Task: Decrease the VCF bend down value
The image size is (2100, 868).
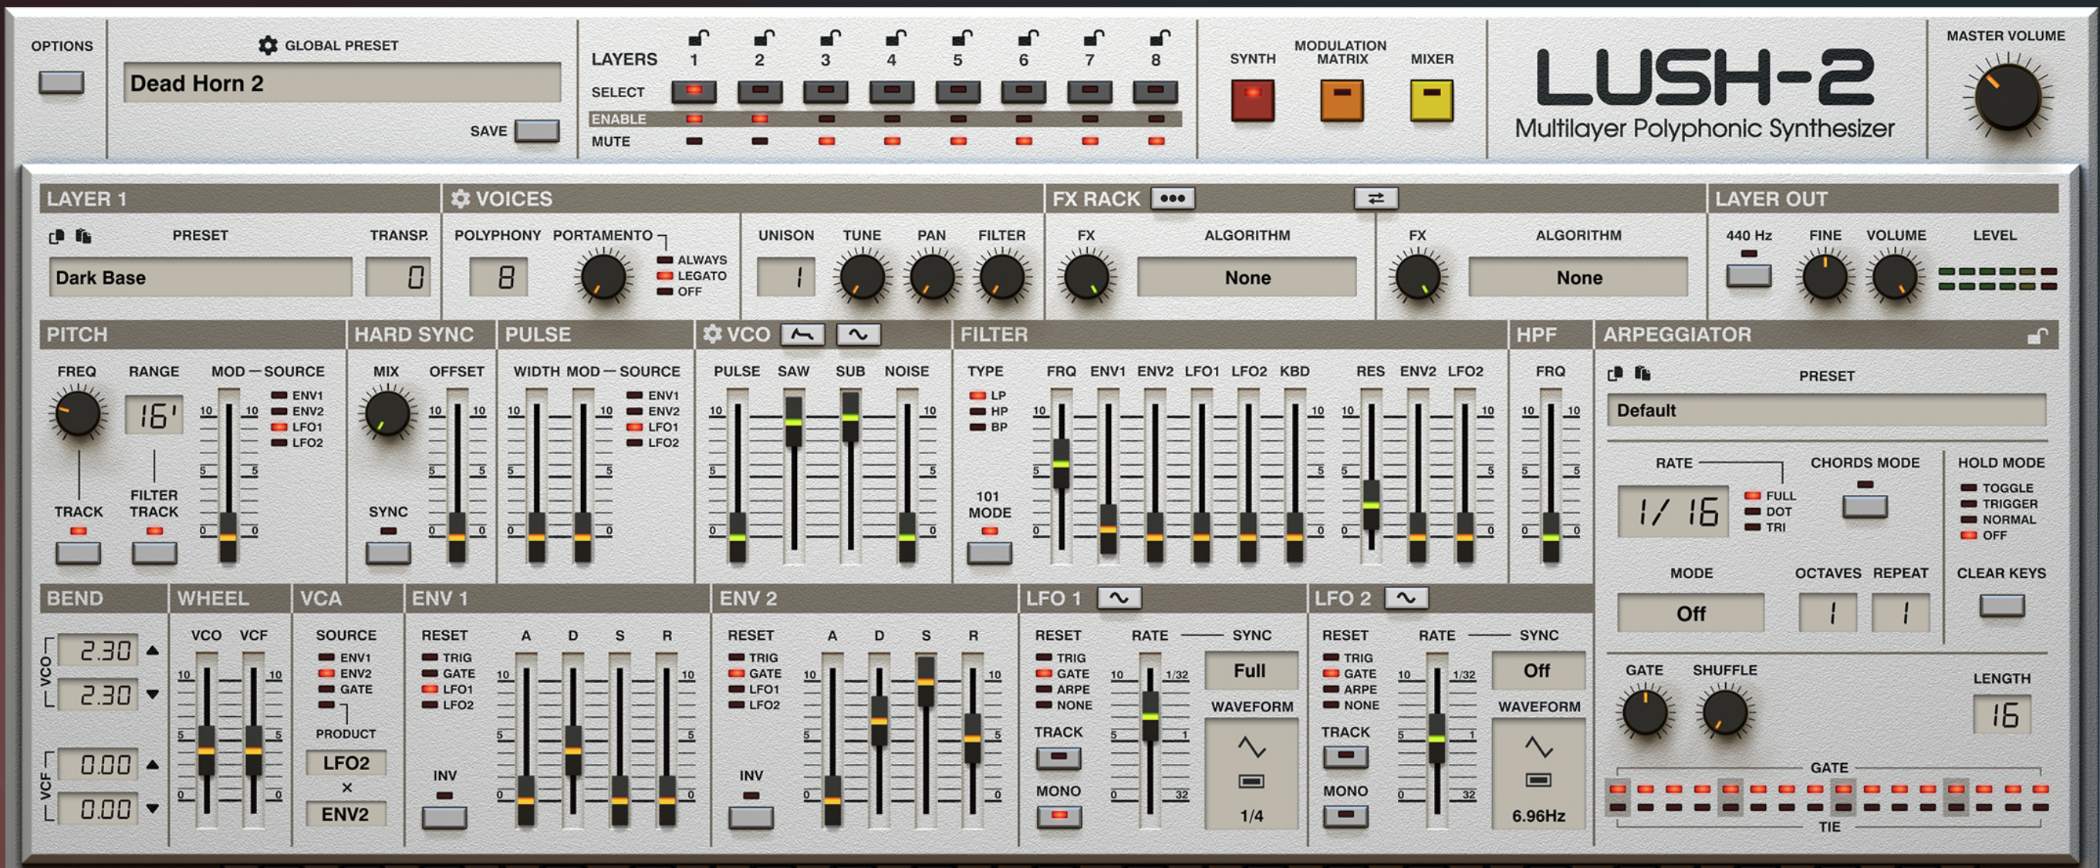Action: click(x=153, y=809)
